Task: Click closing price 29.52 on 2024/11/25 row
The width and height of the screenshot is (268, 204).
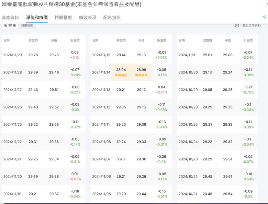Action: [33, 124]
